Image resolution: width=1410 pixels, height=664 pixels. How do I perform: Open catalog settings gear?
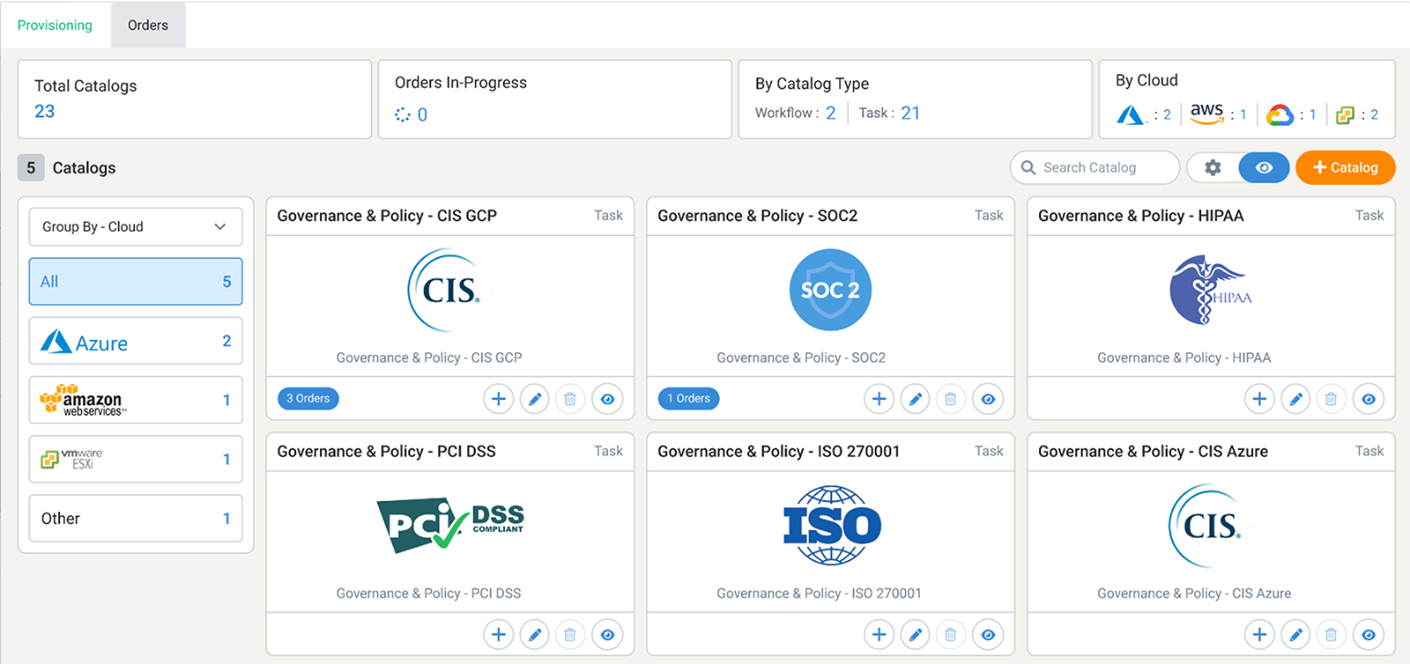click(1213, 167)
